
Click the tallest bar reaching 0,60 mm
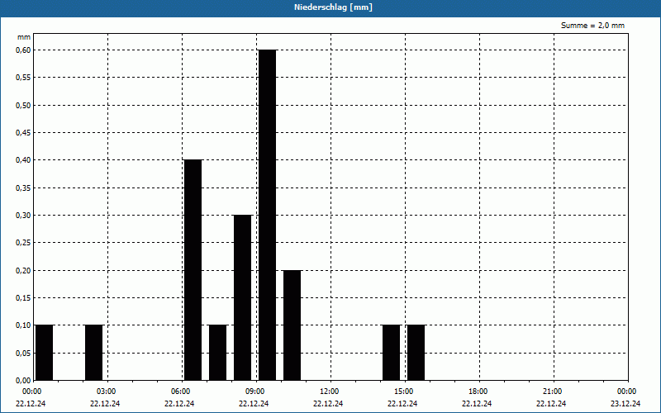[267, 215]
